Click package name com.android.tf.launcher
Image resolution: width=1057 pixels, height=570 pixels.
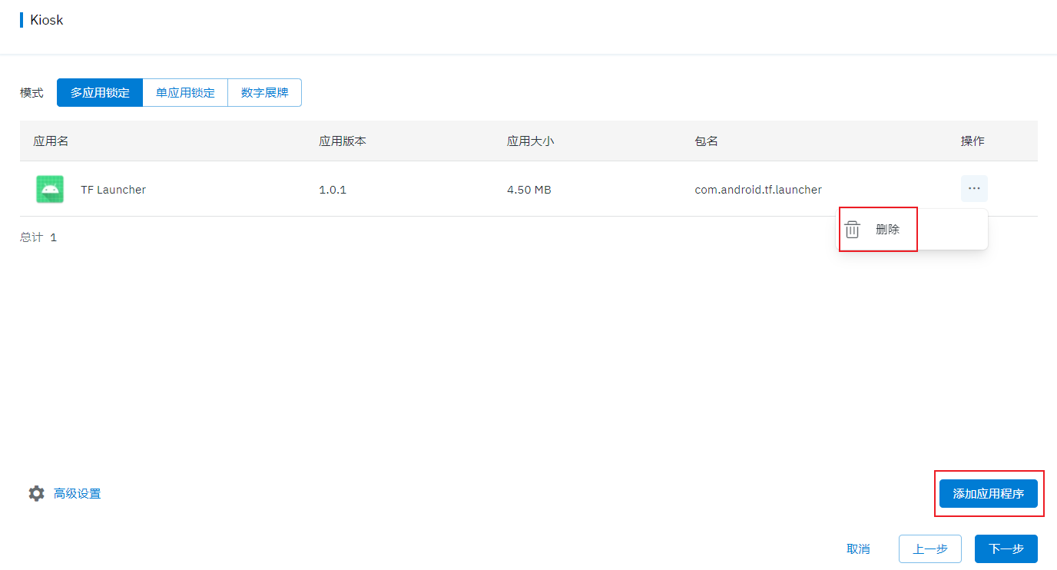758,190
